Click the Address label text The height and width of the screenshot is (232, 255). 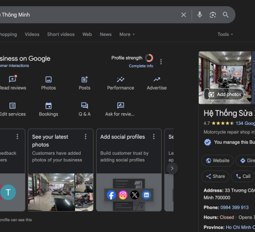point(214,191)
